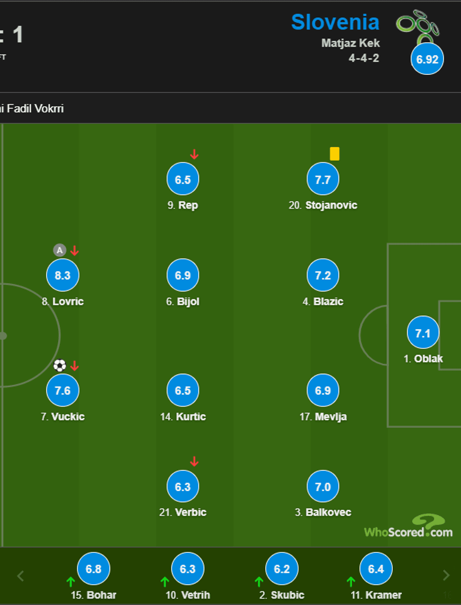Click the green sub-on arrow beside Bohar

pyautogui.click(x=71, y=582)
